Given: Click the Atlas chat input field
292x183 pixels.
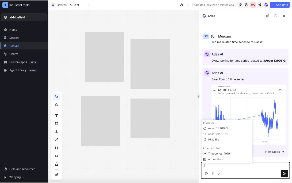Looking at the screenshot, I should [245, 166].
